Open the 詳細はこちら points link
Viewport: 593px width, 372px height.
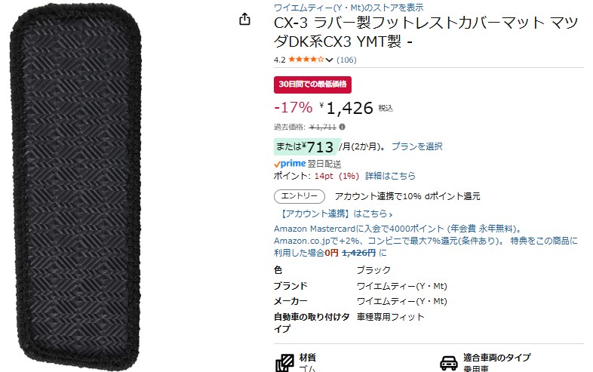390,176
